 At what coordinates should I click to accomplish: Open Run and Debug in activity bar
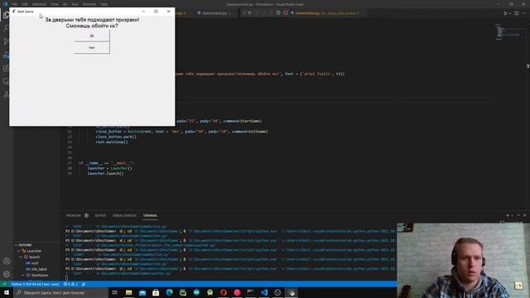(6, 55)
